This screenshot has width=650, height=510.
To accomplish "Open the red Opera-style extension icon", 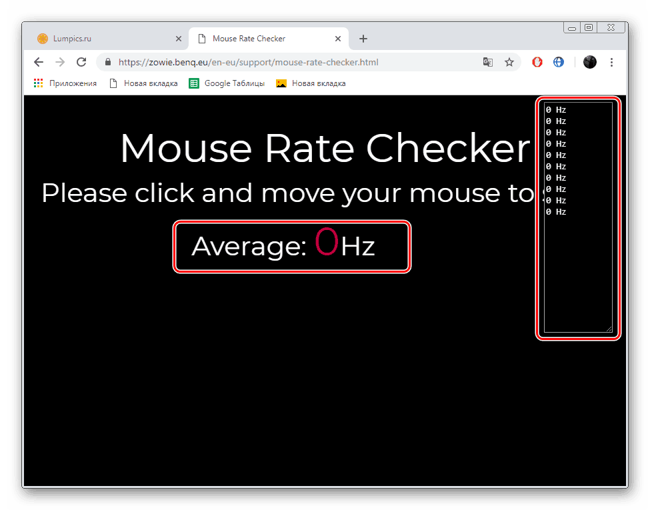I will (537, 62).
